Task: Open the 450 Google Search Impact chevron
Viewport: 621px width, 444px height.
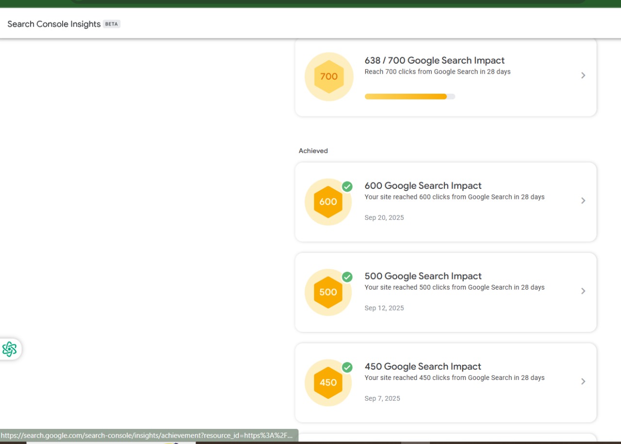Action: [x=583, y=381]
